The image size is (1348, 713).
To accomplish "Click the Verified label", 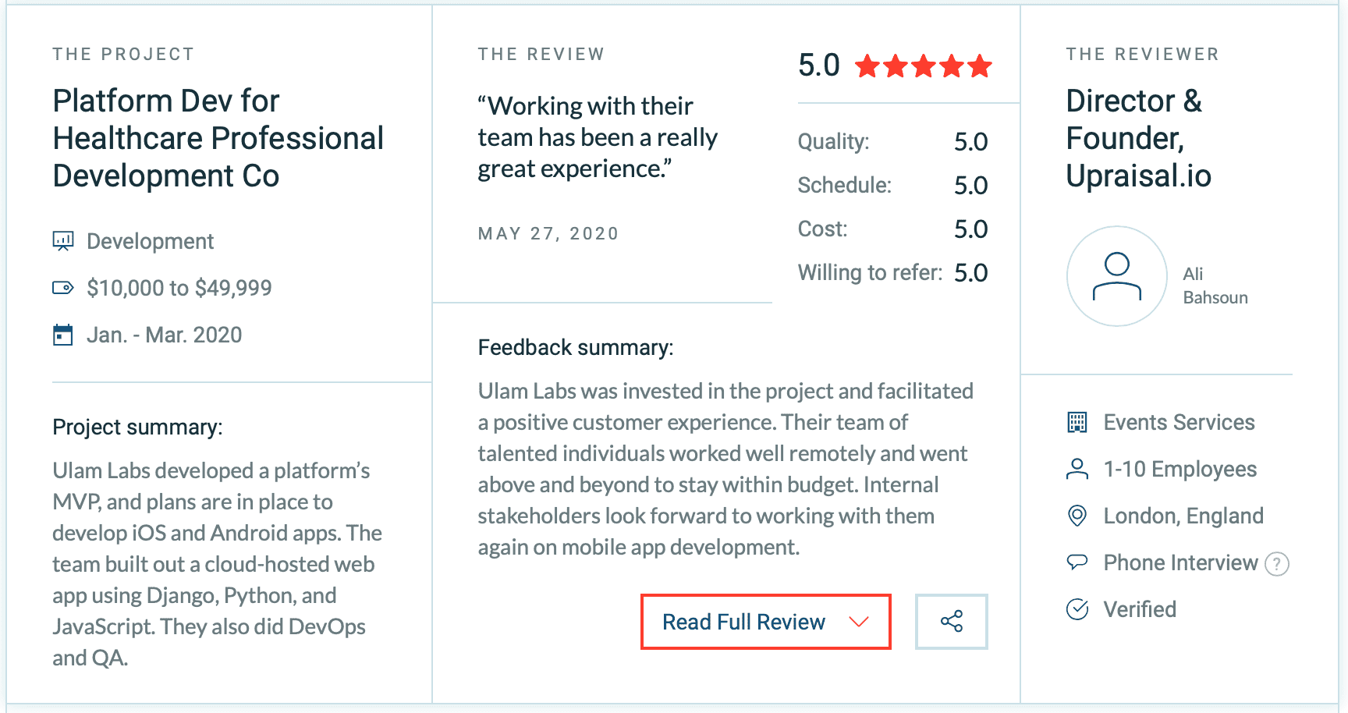I will point(1140,609).
